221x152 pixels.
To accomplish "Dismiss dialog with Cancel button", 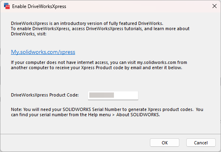I will [201, 143].
